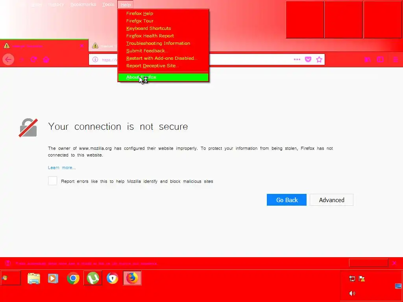403x302 pixels.
Task: Open the Windows Start button
Action: tap(11, 278)
